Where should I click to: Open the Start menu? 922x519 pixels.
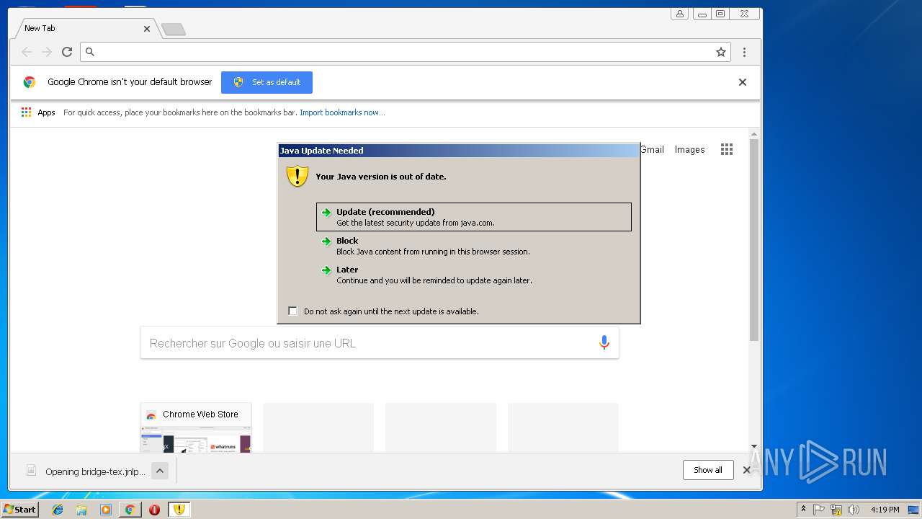click(x=20, y=510)
